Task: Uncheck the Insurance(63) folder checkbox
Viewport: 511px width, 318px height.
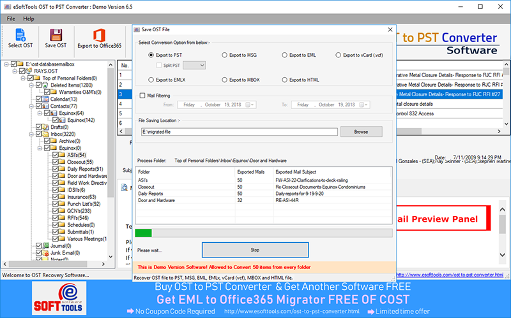Action: click(x=56, y=197)
